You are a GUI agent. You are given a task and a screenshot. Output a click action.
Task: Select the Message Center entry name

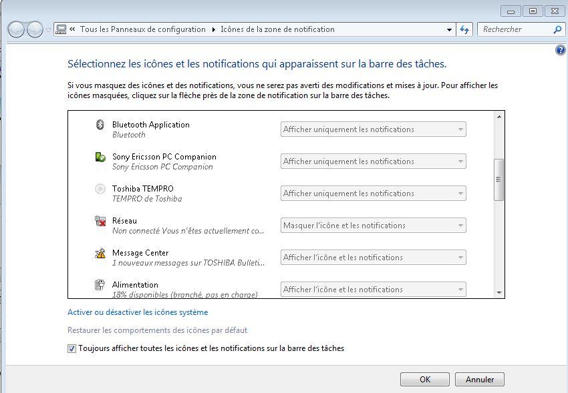click(140, 253)
